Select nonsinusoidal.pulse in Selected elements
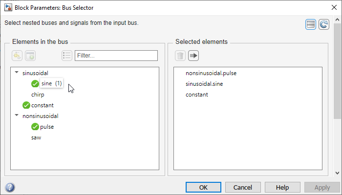 pos(211,73)
